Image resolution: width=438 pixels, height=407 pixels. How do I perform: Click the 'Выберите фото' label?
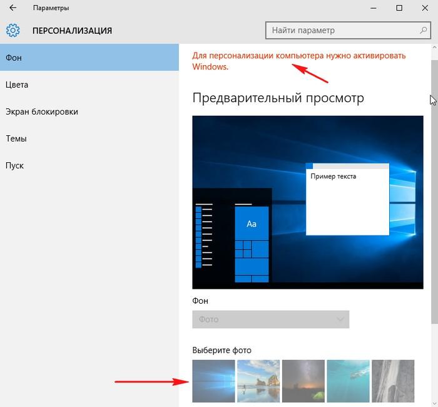tap(222, 350)
